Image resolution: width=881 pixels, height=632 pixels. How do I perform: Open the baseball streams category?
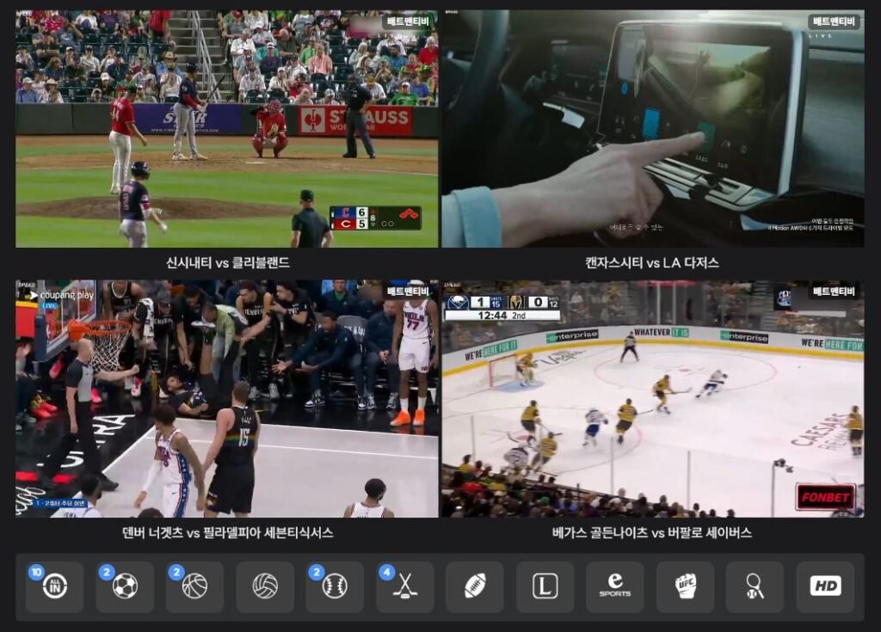tap(335, 586)
